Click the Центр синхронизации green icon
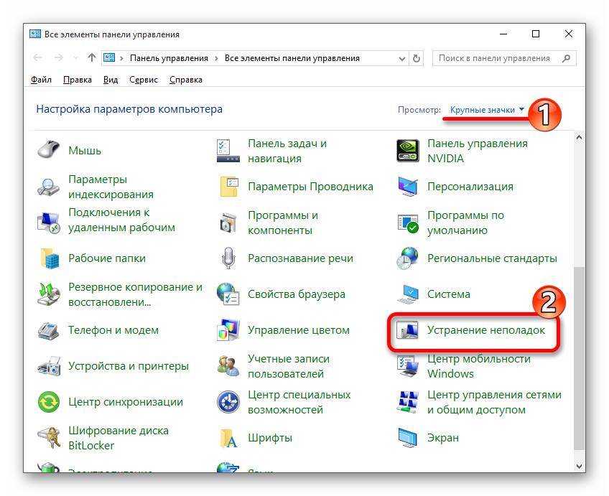Viewport: 609px width, 496px height. [49, 402]
